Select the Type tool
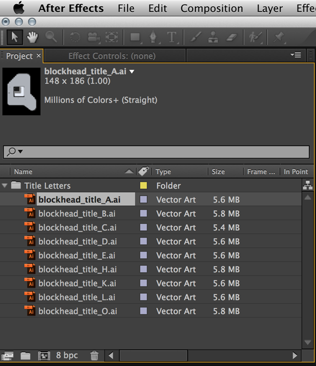The image size is (316, 366). tap(171, 37)
